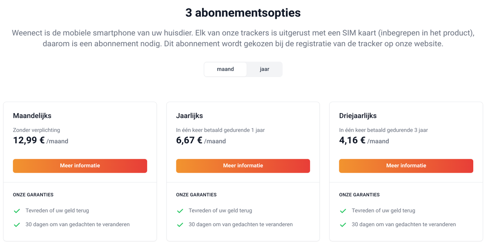The height and width of the screenshot is (245, 490).
Task: Click Meer informatie for Jaarlijks plan
Action: pos(243,166)
